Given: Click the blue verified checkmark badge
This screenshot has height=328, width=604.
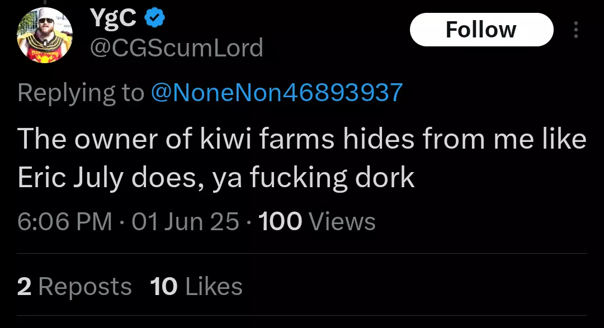Looking at the screenshot, I should click(x=154, y=18).
